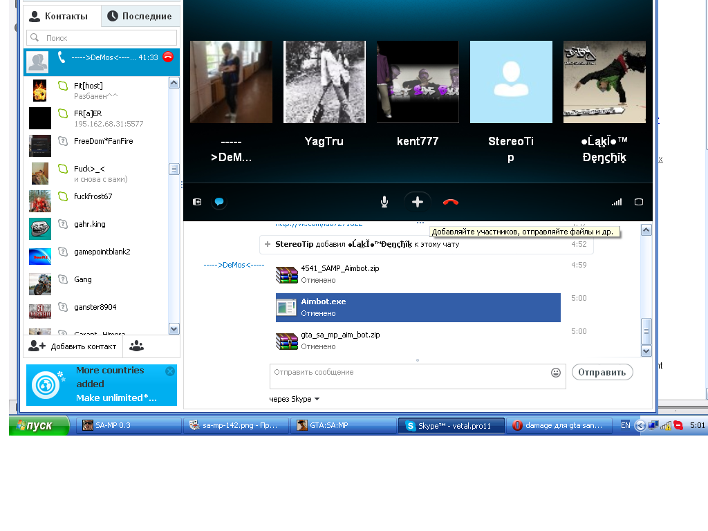End the DeMos call in contacts list
This screenshot has width=708, height=531.
pos(168,57)
